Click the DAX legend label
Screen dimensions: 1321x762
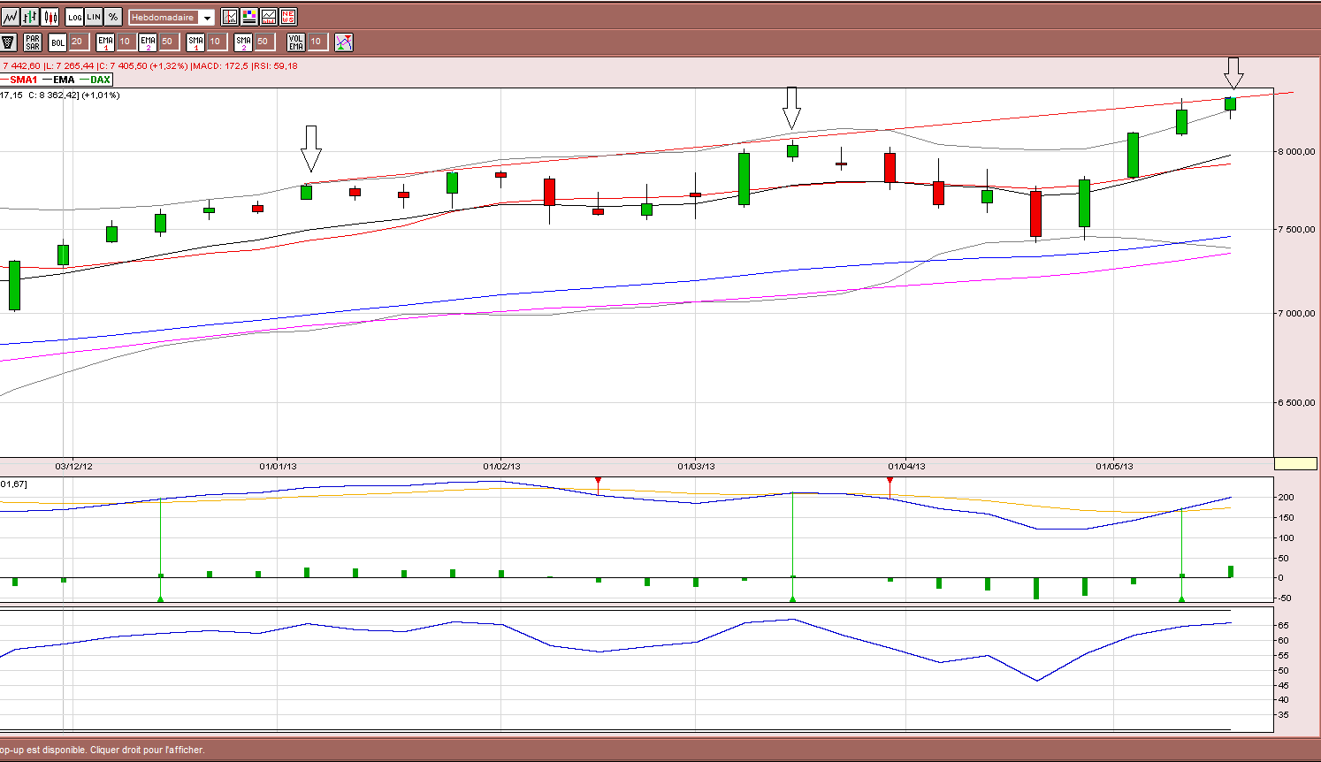101,80
